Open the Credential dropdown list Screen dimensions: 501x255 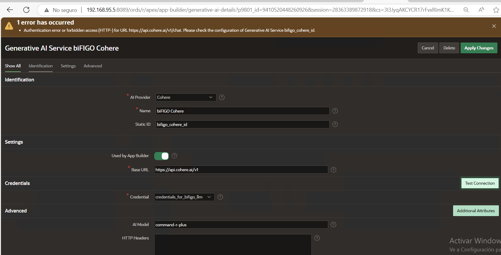point(184,197)
